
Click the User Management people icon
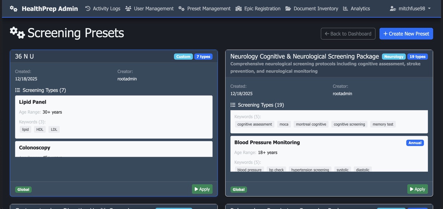(128, 9)
